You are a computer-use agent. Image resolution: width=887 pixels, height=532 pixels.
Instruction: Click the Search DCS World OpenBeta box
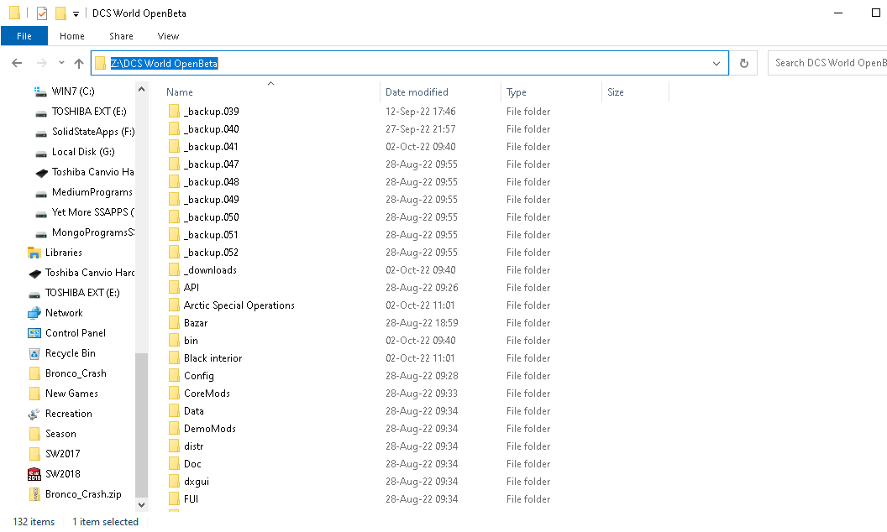pos(827,63)
